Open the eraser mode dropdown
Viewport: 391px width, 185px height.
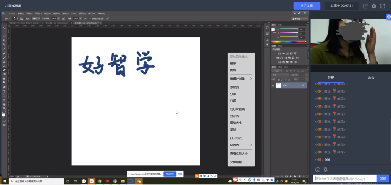(x=36, y=18)
